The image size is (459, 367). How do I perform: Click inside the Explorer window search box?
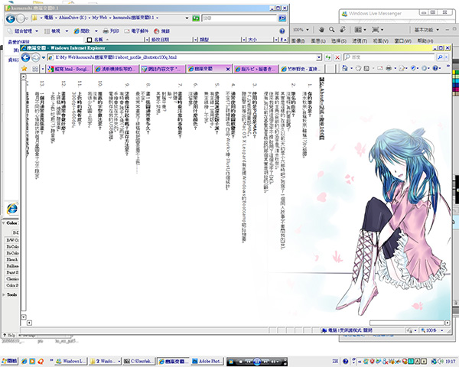[x=239, y=18]
